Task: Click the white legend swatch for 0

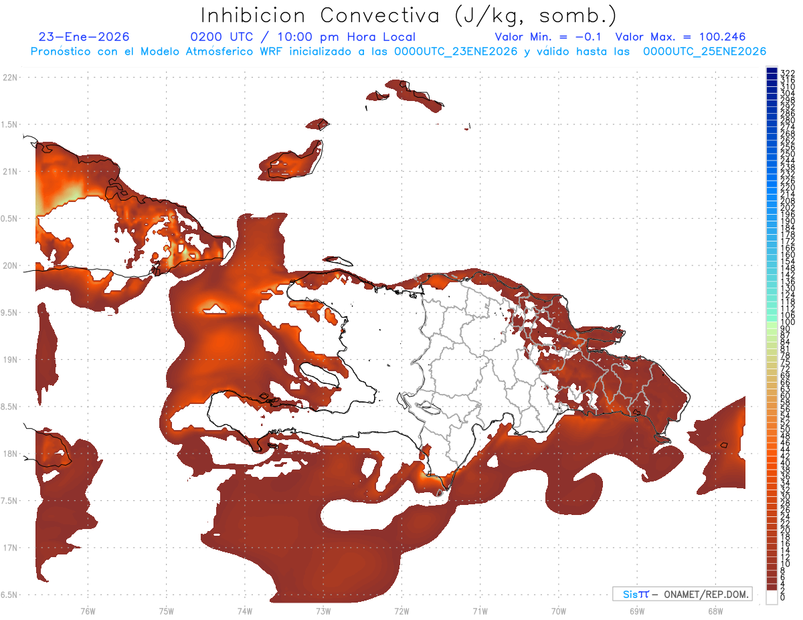Action: pos(772,599)
